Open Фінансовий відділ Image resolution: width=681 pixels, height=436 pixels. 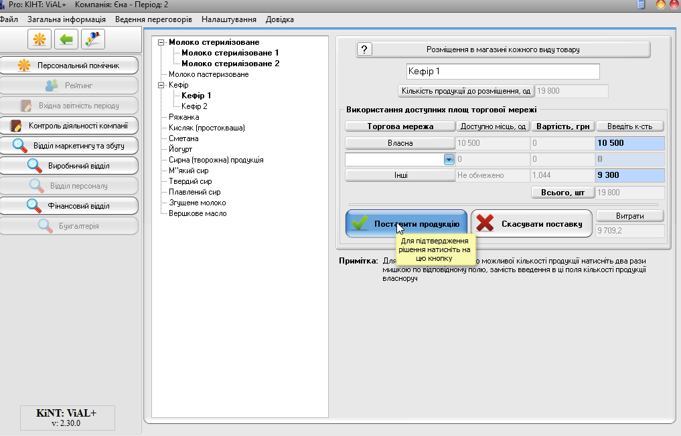(70, 206)
